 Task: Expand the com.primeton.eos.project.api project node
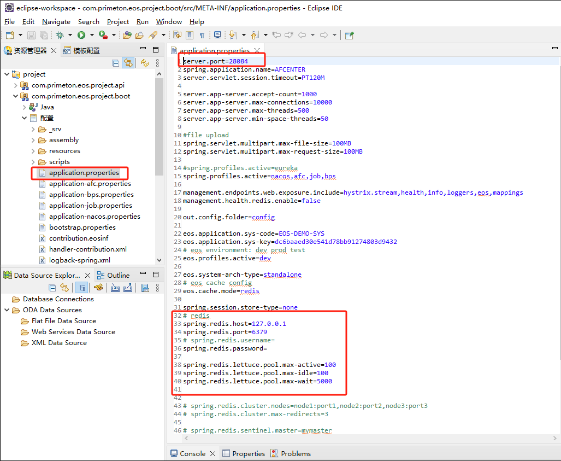16,85
